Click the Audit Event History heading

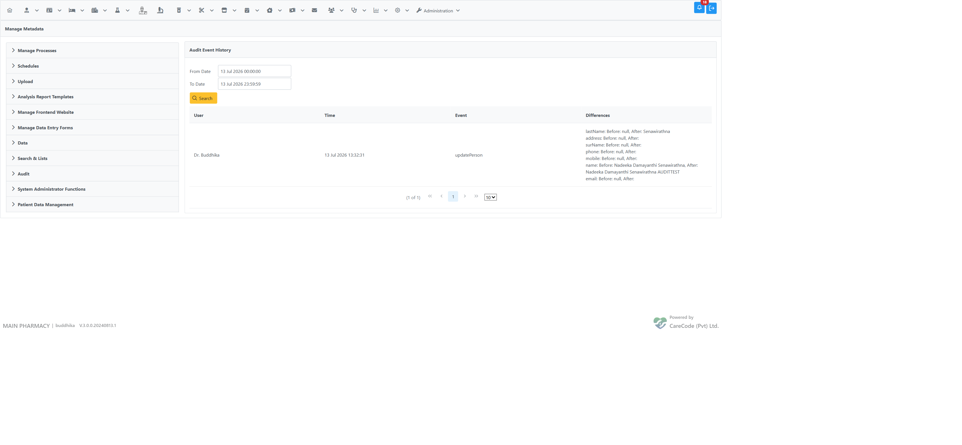(x=210, y=50)
